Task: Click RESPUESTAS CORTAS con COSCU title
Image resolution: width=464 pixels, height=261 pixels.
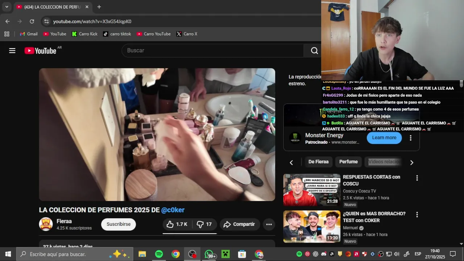Action: tap(372, 180)
